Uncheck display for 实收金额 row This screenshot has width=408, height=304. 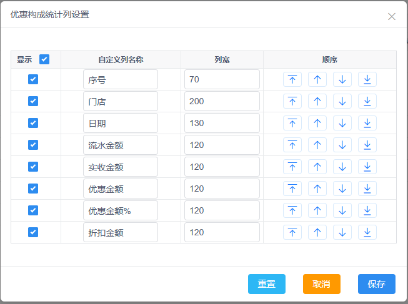(x=33, y=167)
